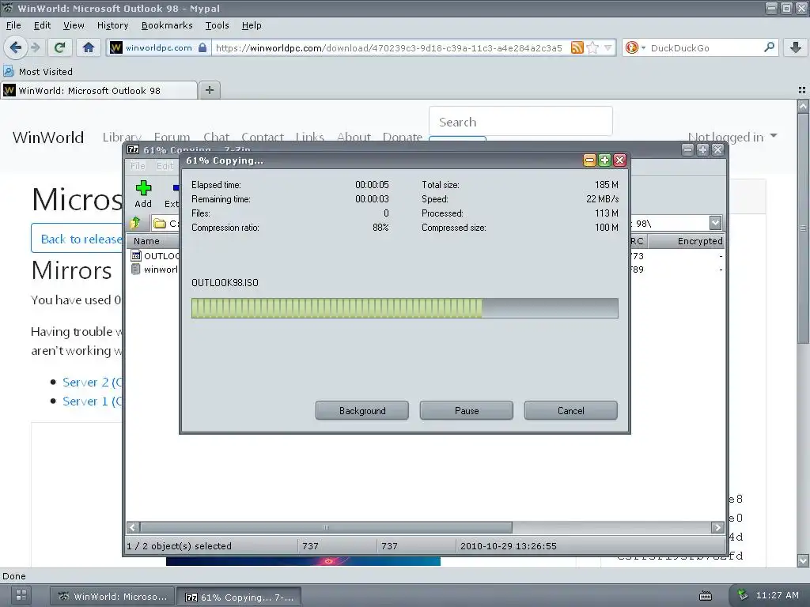
Task: Open the History menu
Action: (x=112, y=25)
